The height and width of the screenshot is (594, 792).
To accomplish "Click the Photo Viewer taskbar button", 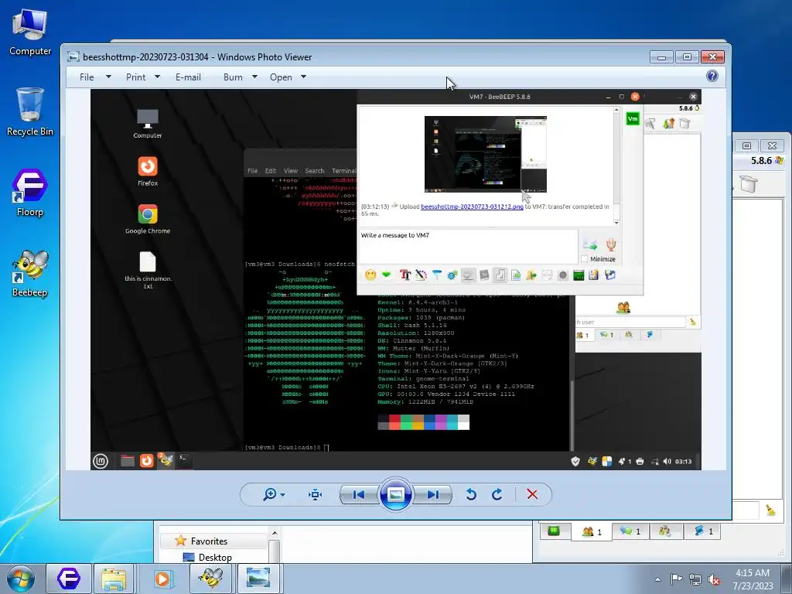I will [x=258, y=579].
